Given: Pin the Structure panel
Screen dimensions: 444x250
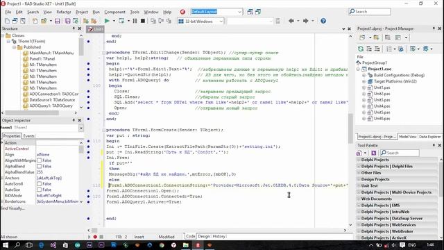Looking at the screenshot, I should [x=74, y=28].
